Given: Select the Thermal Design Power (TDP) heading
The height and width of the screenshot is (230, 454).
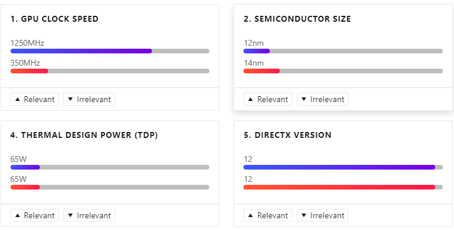Looking at the screenshot, I should coord(84,136).
